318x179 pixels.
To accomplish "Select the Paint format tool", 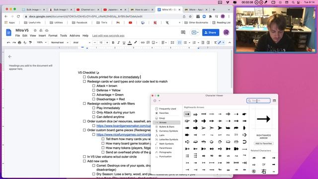I will [x=30, y=43].
